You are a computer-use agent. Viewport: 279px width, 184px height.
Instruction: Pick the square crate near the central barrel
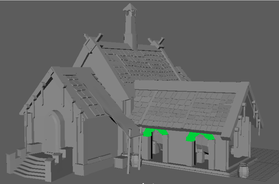pyautogui.click(x=121, y=162)
